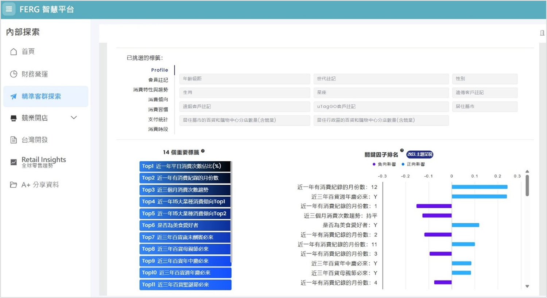This screenshot has width=547, height=298.
Task: Toggle the 正向影響 legend item
Action: [413, 164]
